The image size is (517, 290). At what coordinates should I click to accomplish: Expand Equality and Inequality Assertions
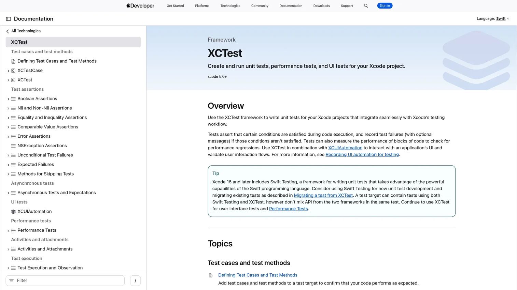[x=8, y=118]
